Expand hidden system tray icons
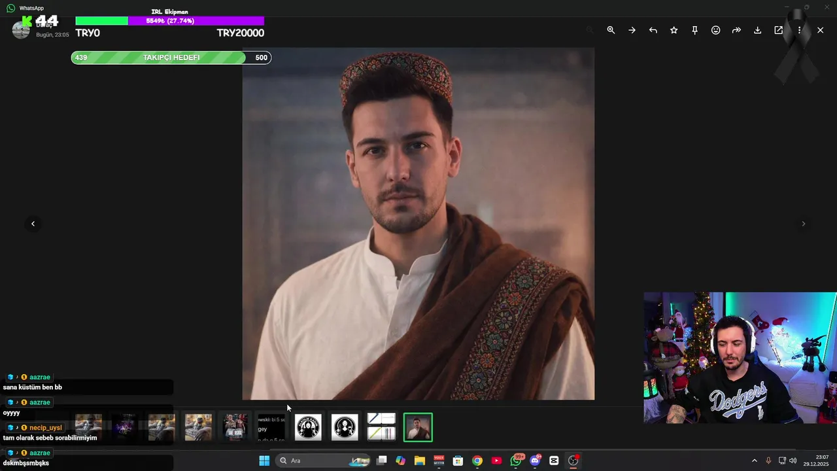Screen dimensions: 837x471 click(x=754, y=461)
